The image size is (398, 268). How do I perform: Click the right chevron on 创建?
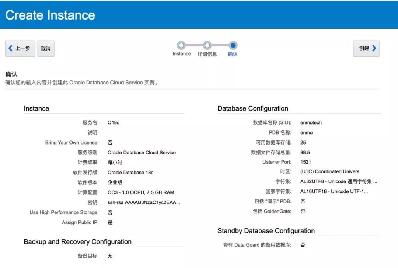click(374, 48)
